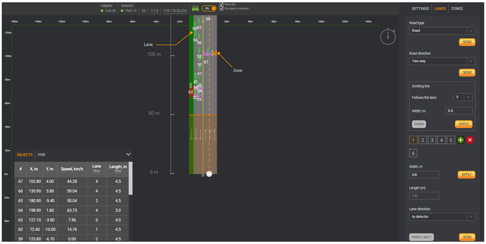Add a lane with green plus icon
486x244 pixels.
pos(461,140)
